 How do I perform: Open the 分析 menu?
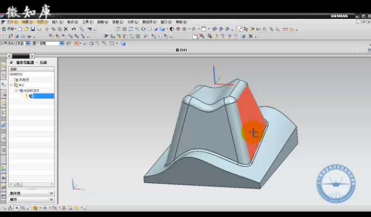(133, 22)
